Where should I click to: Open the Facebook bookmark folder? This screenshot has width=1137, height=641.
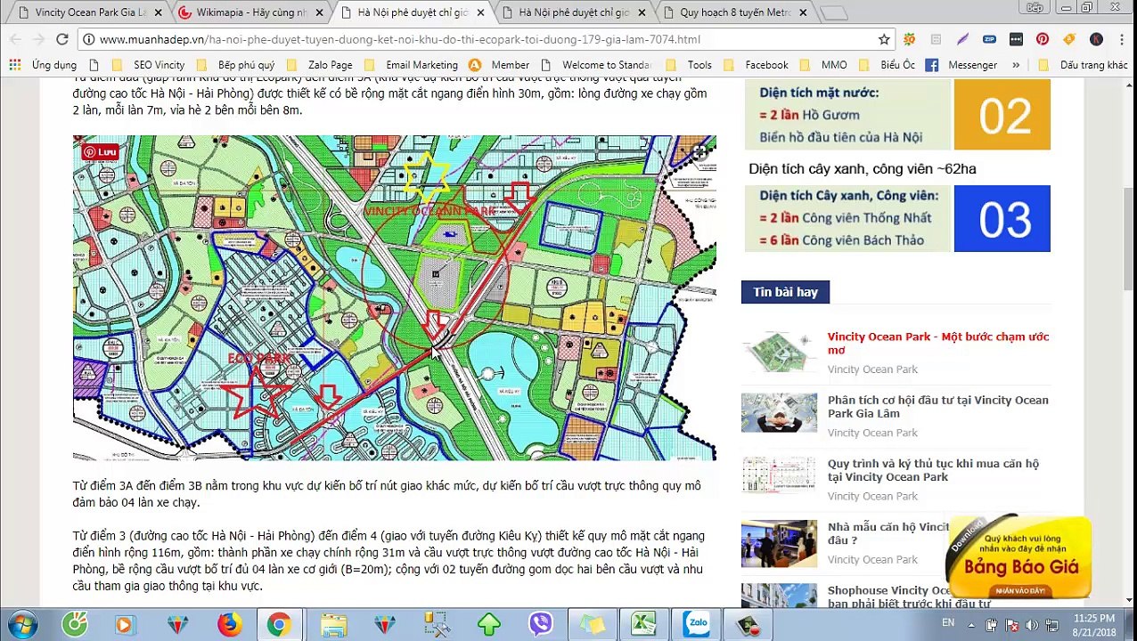click(x=756, y=65)
